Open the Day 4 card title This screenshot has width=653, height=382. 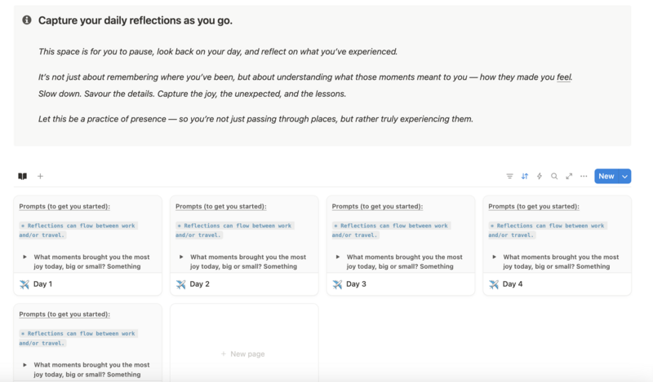point(513,284)
